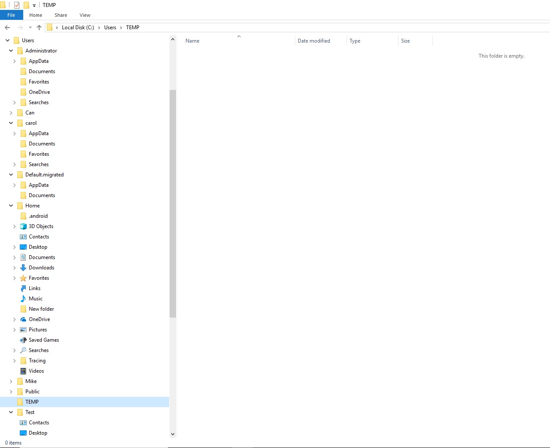
Task: Click the Properties quick access toolbar icon
Action: [17, 5]
